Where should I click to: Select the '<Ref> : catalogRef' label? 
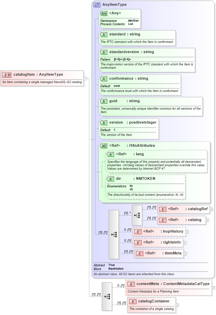188,209
